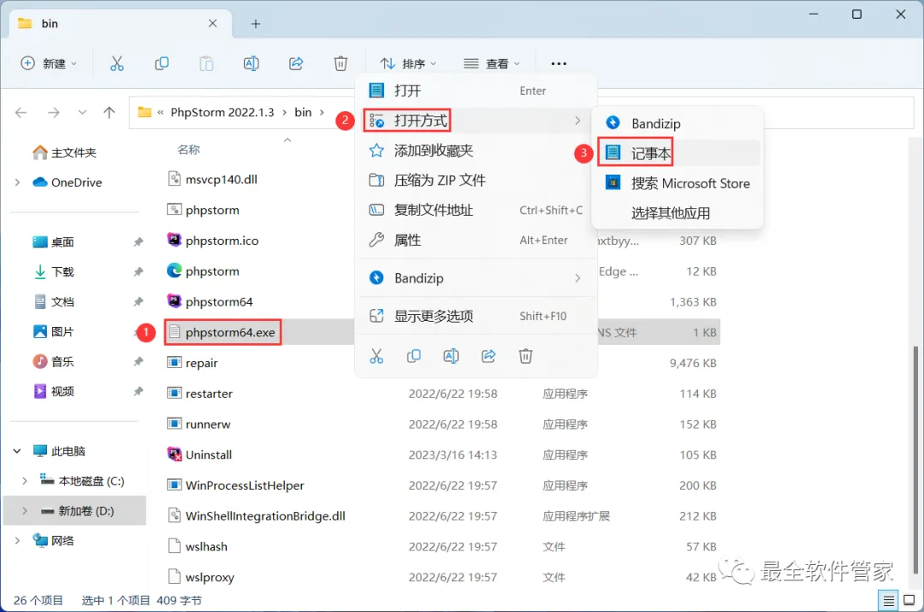Open 主文件夹 in the sidebar
The width and height of the screenshot is (924, 612).
click(x=64, y=152)
